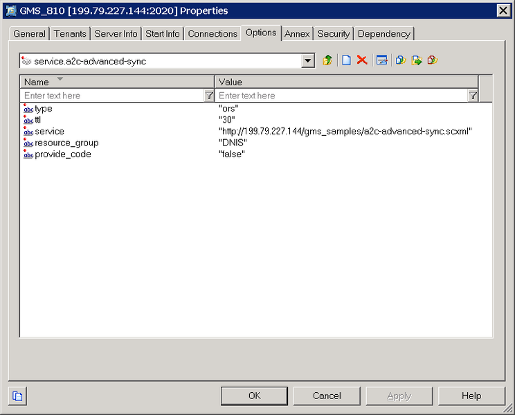The image size is (515, 415).
Task: Expand the service.a2c-advanced-sync section dropdown
Action: [308, 61]
